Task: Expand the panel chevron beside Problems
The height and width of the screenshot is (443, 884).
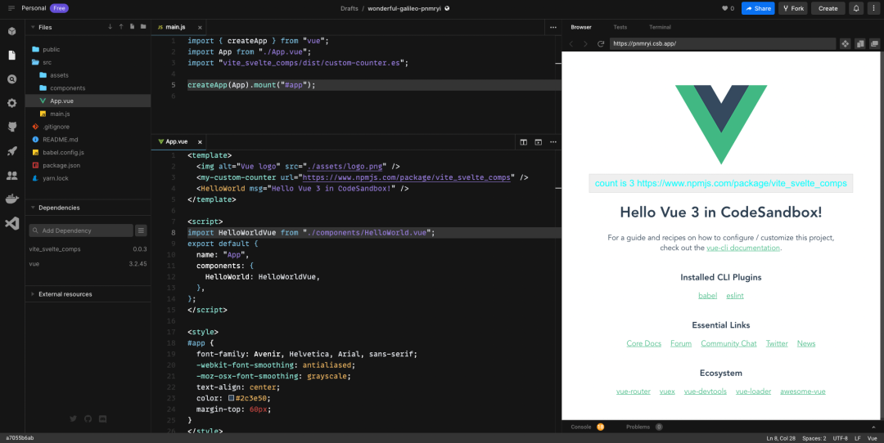Action: 874,427
